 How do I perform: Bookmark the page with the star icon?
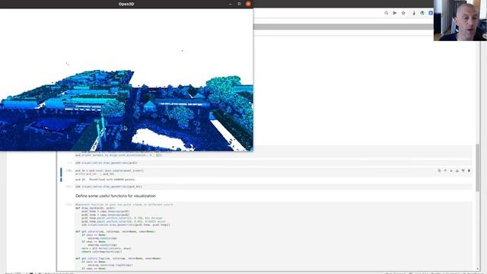click(403, 13)
